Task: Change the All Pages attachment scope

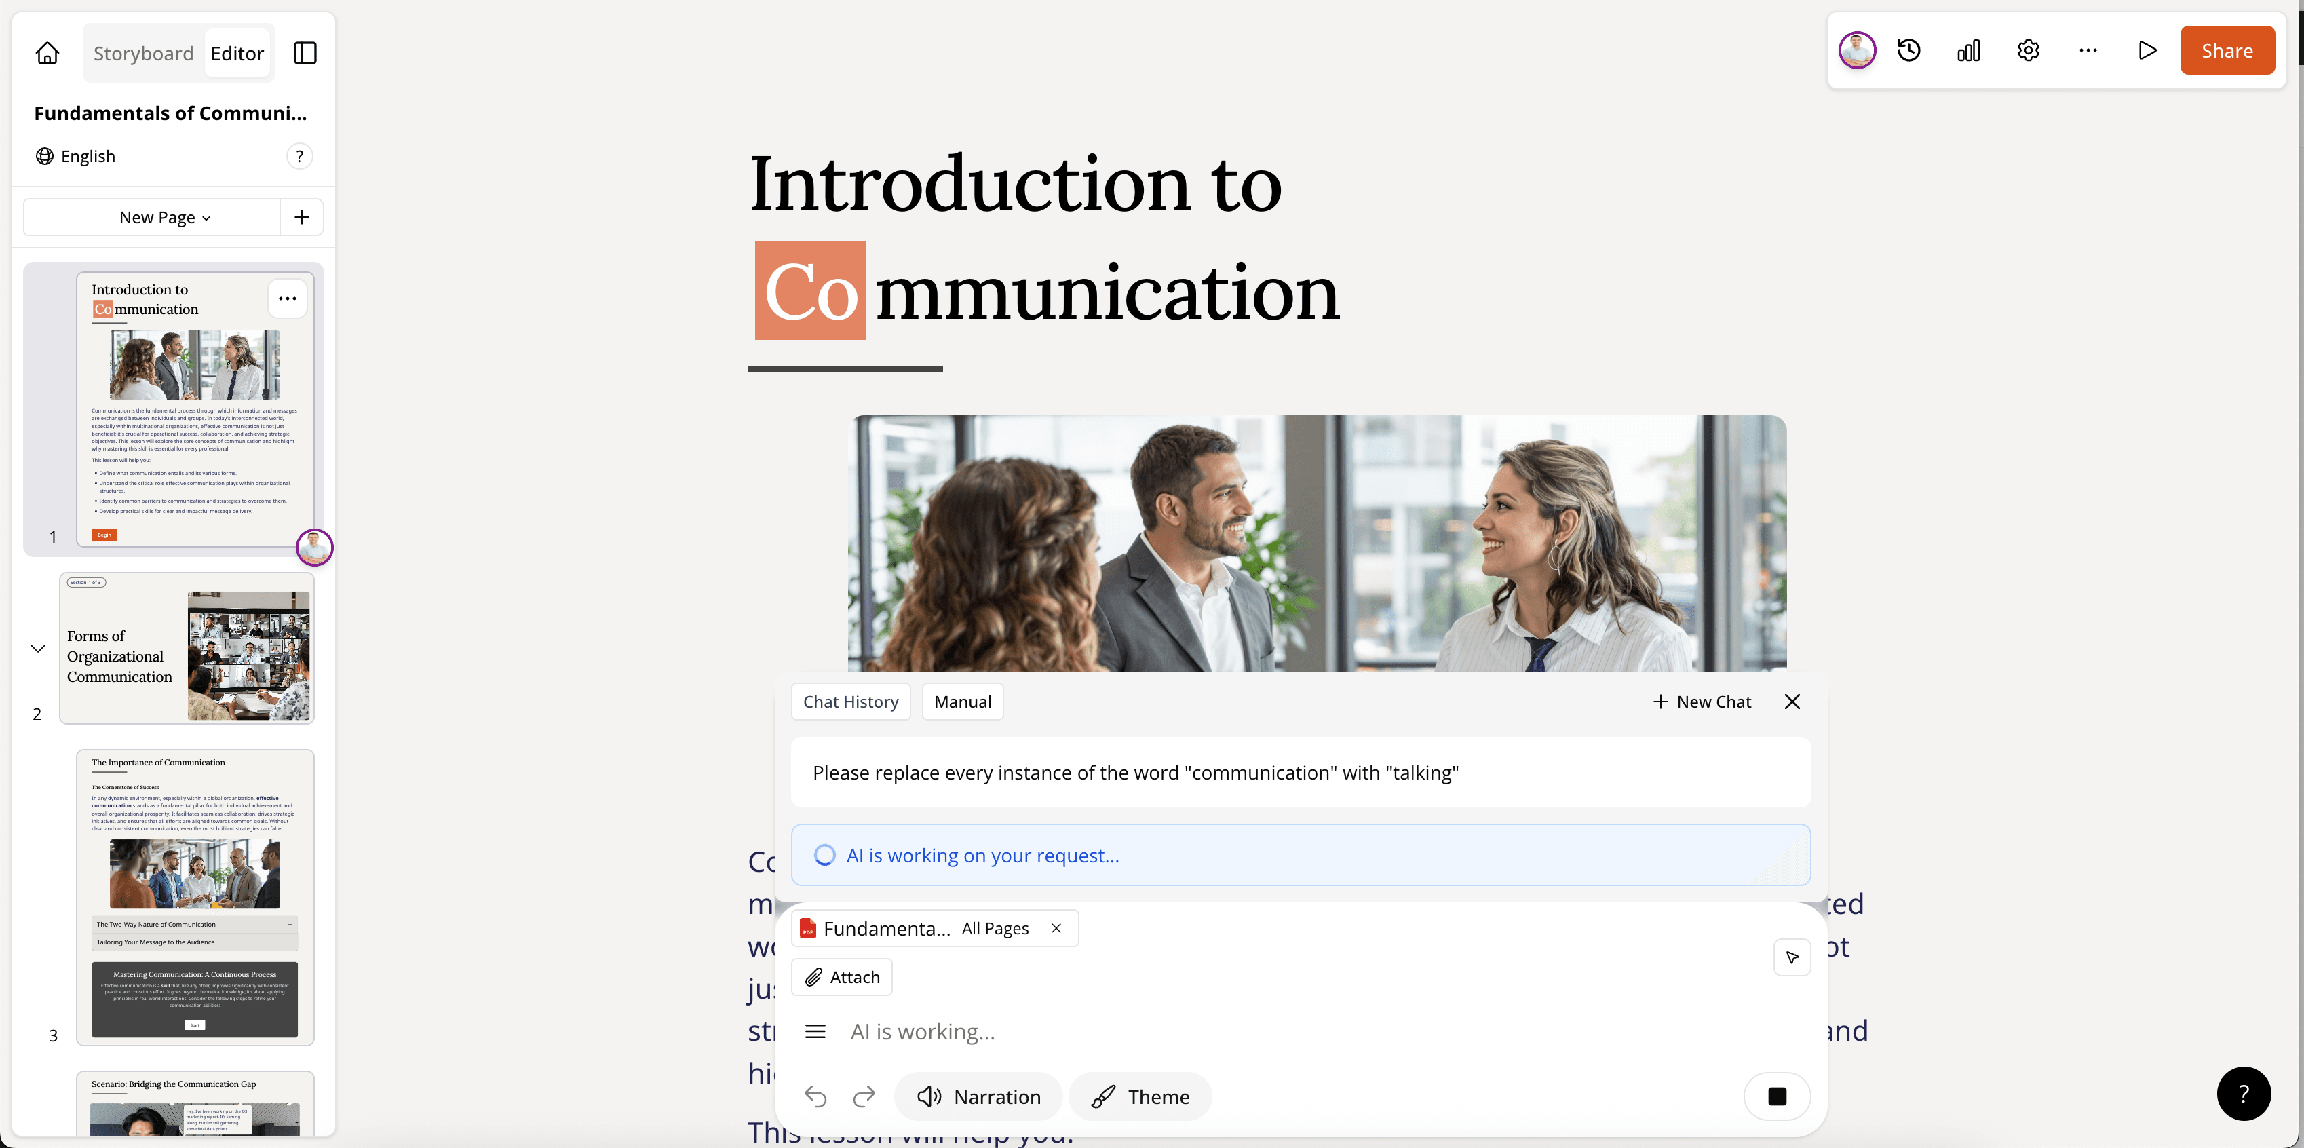Action: tap(995, 928)
